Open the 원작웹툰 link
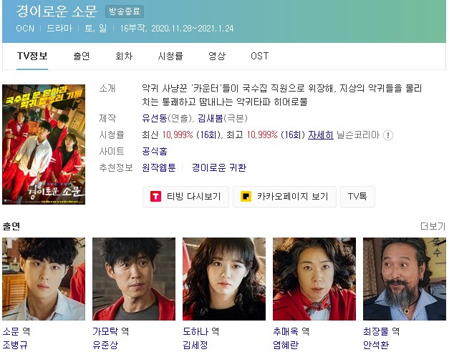Image resolution: width=449 pixels, height=352 pixels. pos(159,167)
